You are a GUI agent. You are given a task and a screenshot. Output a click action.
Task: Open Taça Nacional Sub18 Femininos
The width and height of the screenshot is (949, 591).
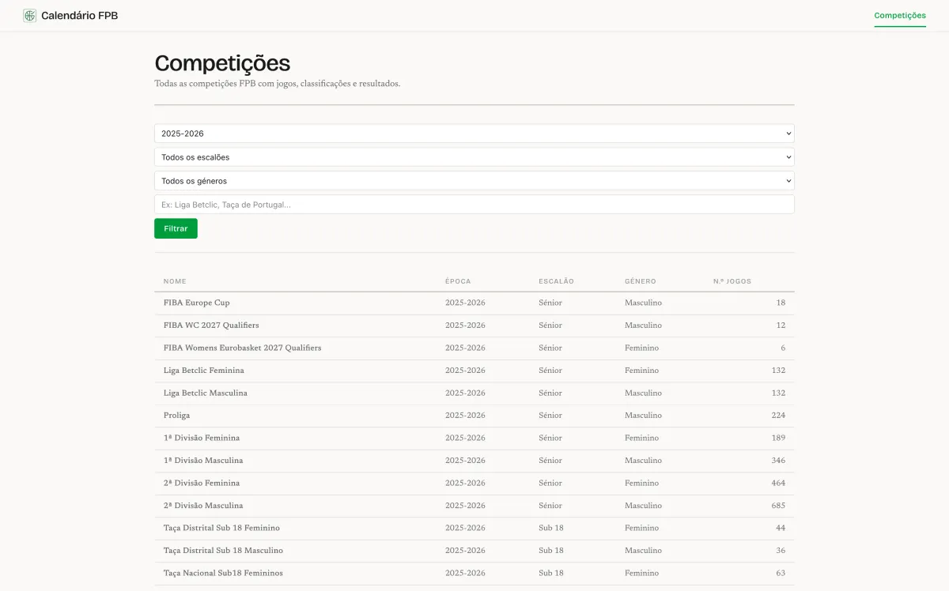pyautogui.click(x=223, y=573)
